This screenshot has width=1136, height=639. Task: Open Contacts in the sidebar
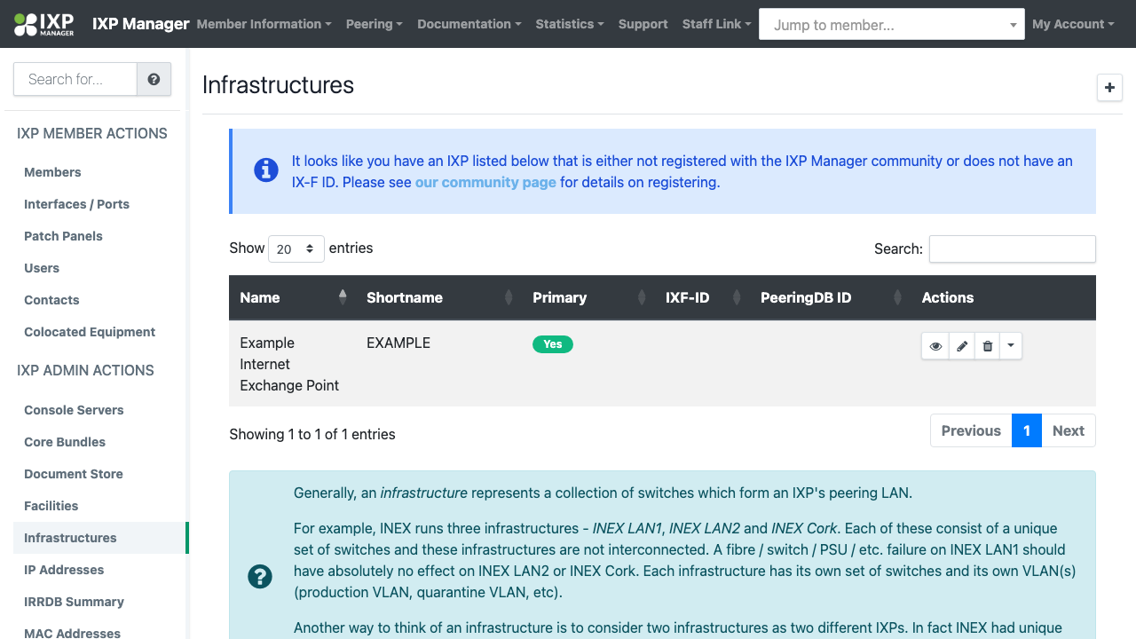(x=51, y=300)
